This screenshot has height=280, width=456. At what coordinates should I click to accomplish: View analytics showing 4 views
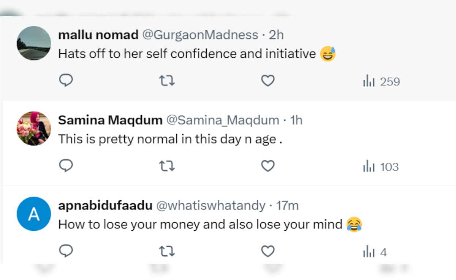375,252
